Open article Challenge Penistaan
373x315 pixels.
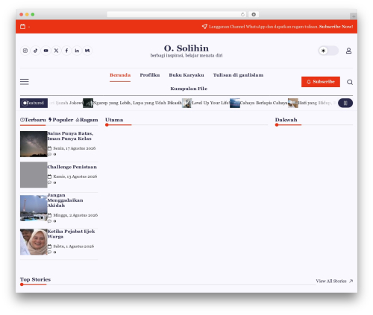[72, 167]
